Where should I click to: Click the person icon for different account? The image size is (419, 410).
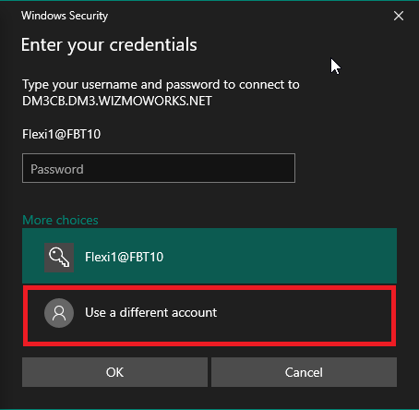(x=59, y=313)
